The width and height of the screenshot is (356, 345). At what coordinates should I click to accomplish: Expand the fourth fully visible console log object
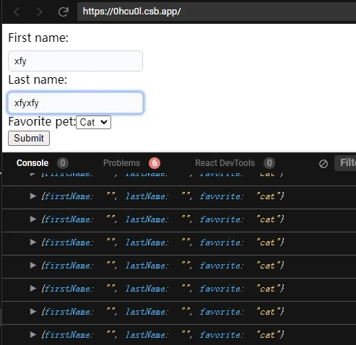pyautogui.click(x=33, y=266)
